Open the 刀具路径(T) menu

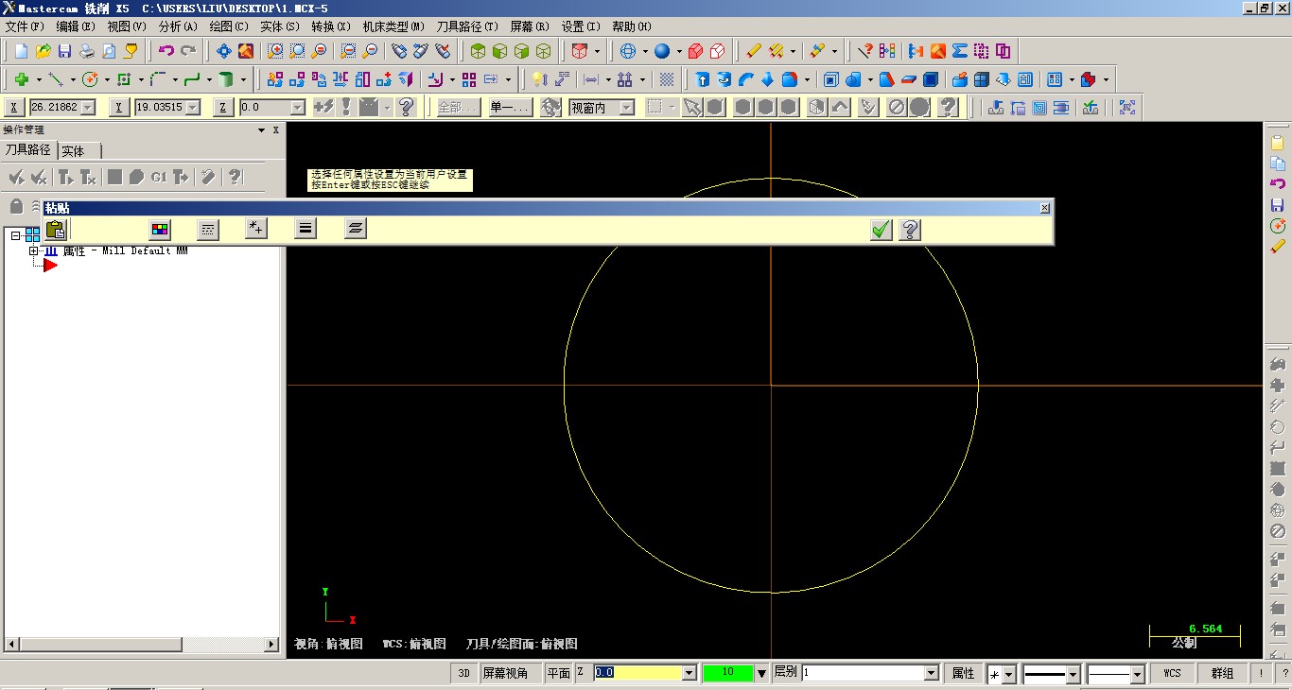coord(466,26)
